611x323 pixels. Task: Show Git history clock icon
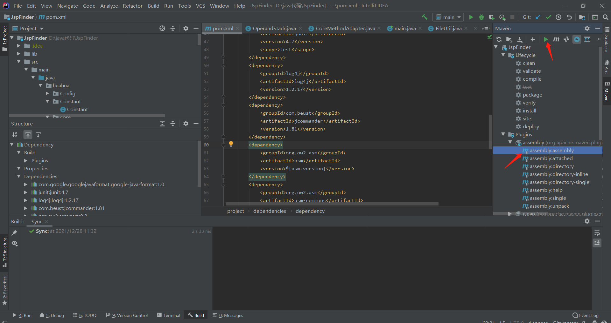coord(558,17)
